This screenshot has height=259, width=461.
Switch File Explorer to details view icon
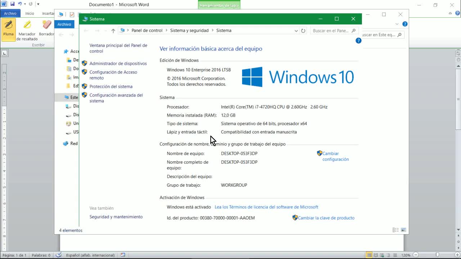click(x=395, y=230)
